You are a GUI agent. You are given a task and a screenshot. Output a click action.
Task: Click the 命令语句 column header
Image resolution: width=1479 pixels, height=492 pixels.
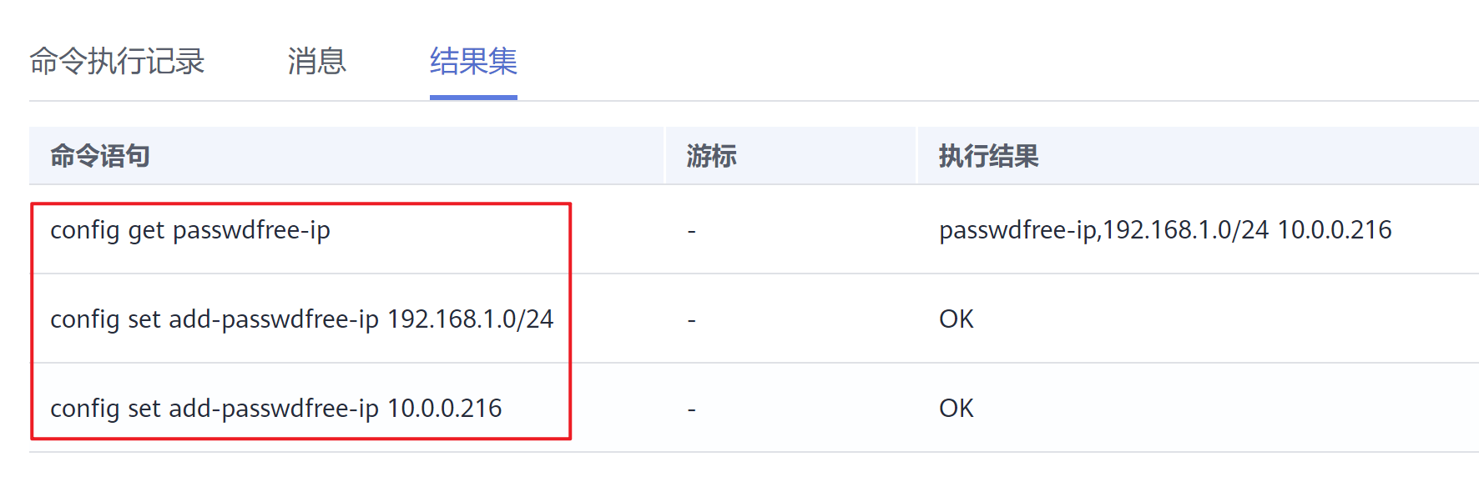tap(98, 155)
